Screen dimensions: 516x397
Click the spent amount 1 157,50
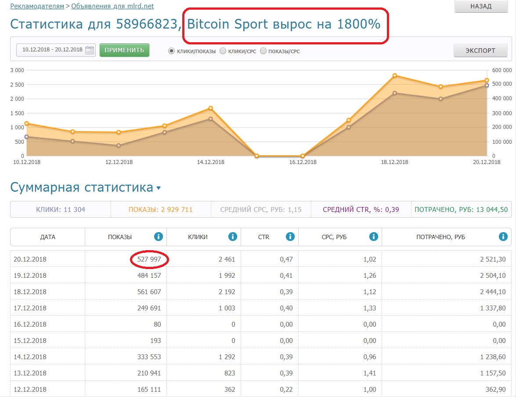(493, 373)
